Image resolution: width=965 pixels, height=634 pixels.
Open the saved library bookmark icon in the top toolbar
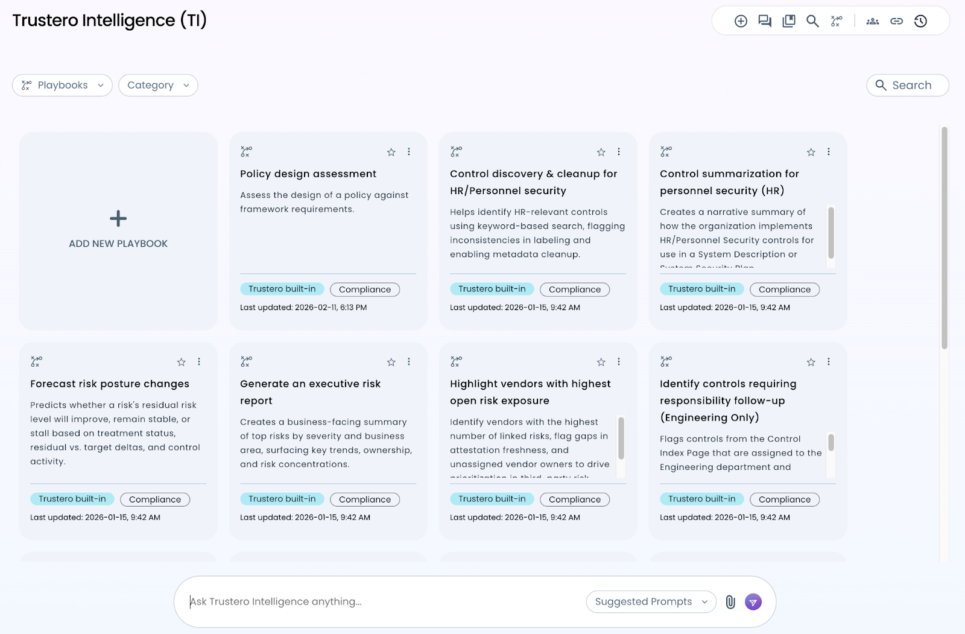pyautogui.click(x=789, y=21)
